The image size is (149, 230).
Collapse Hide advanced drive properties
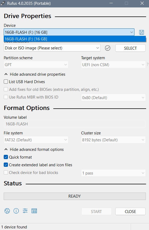[x=35, y=74]
